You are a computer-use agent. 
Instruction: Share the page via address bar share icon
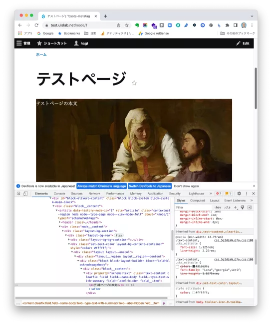pyautogui.click(x=118, y=25)
